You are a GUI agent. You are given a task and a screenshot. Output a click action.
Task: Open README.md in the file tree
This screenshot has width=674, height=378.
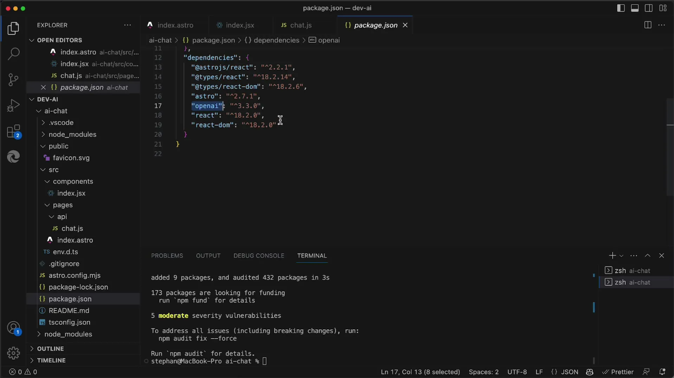point(69,311)
